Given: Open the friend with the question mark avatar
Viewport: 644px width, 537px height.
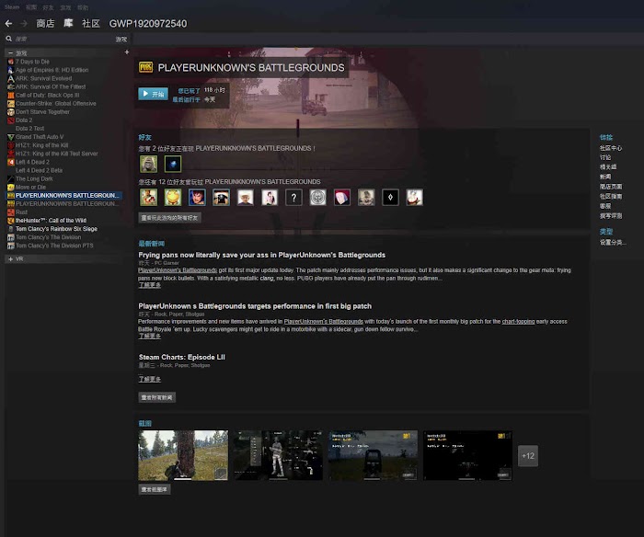Looking at the screenshot, I should pyautogui.click(x=293, y=198).
